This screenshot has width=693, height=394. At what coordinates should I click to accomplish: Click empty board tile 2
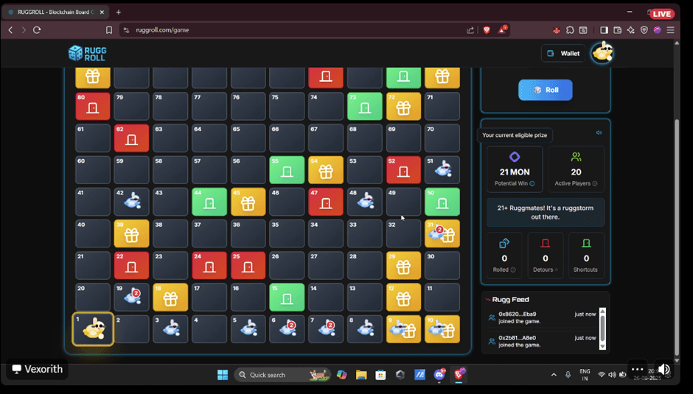131,329
